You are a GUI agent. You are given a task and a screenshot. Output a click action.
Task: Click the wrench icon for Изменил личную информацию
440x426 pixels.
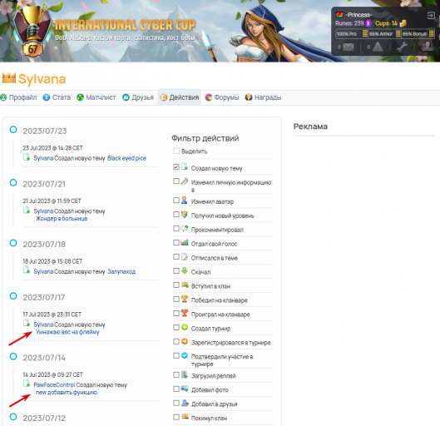tap(185, 181)
